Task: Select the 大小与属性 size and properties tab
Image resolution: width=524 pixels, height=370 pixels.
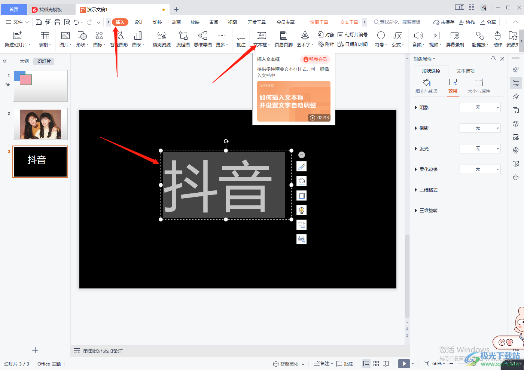Action: pos(479,87)
